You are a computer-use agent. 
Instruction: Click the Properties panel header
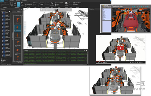pyautogui.click(x=92, y=9)
